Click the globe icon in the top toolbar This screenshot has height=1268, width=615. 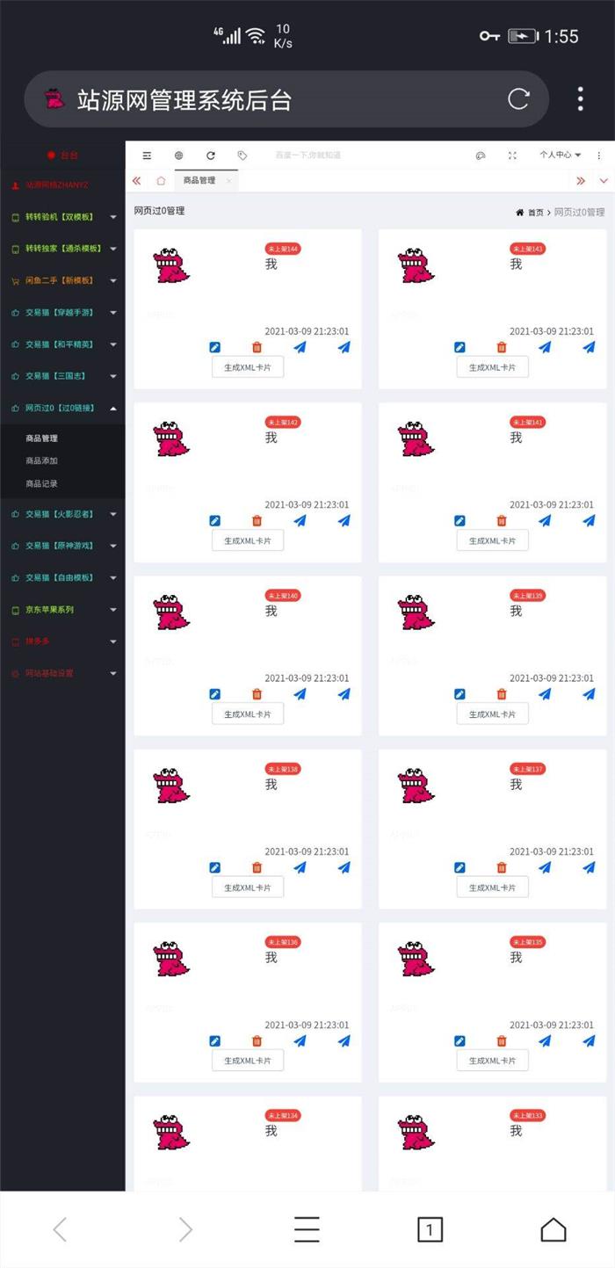pos(178,156)
